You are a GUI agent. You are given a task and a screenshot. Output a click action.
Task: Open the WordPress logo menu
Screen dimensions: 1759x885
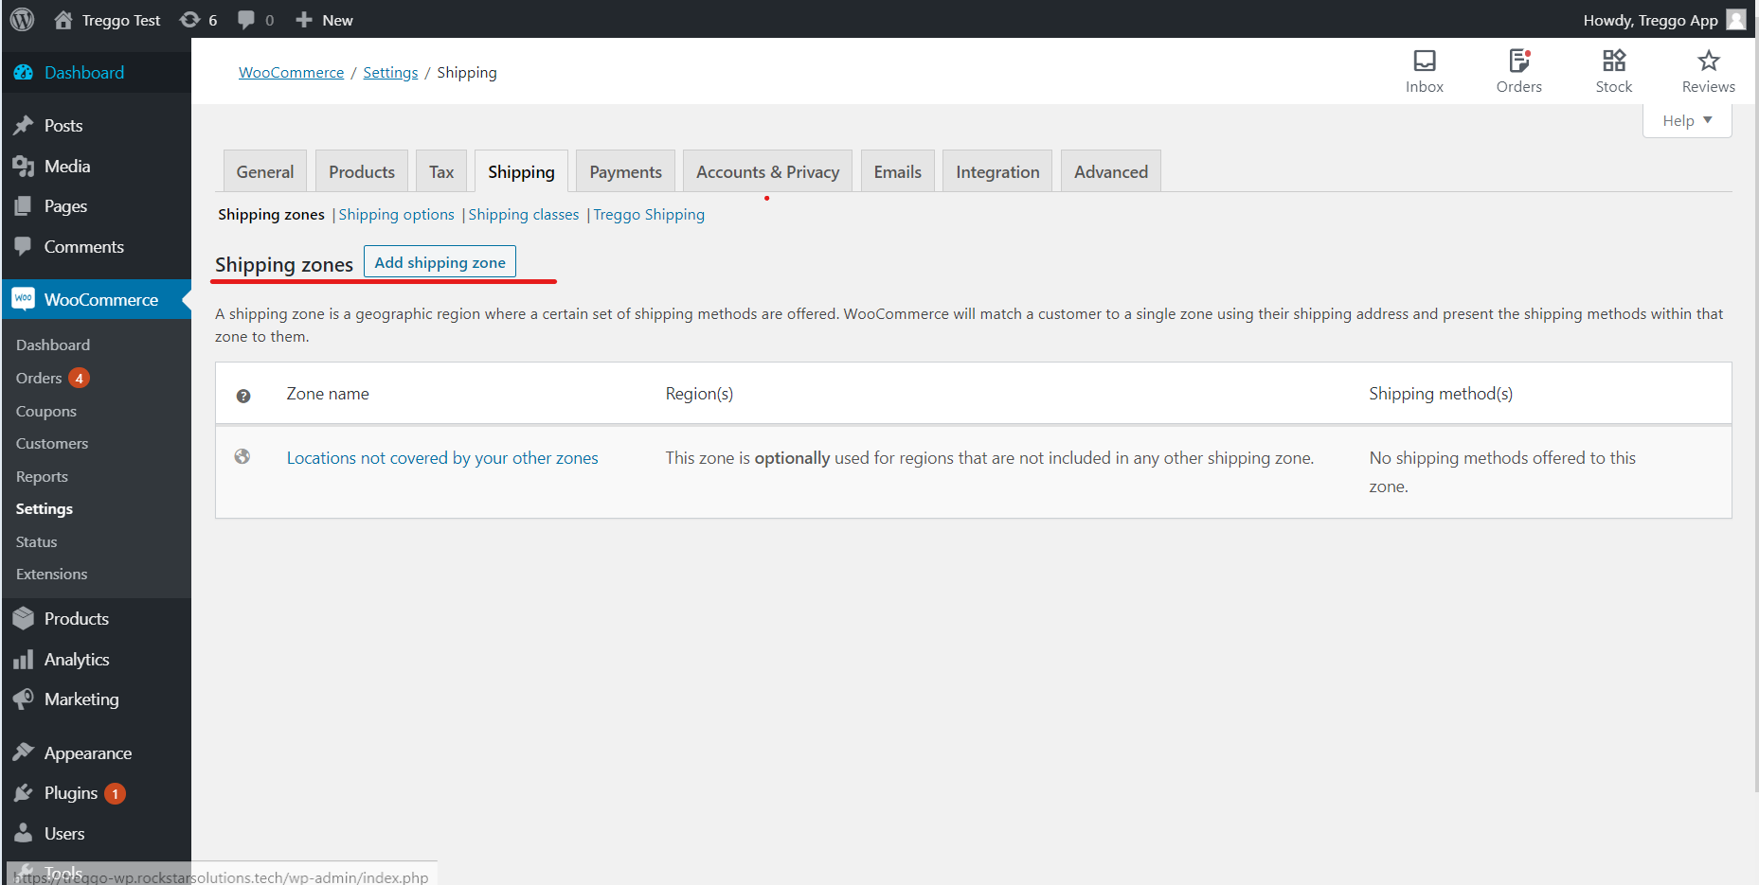tap(22, 19)
